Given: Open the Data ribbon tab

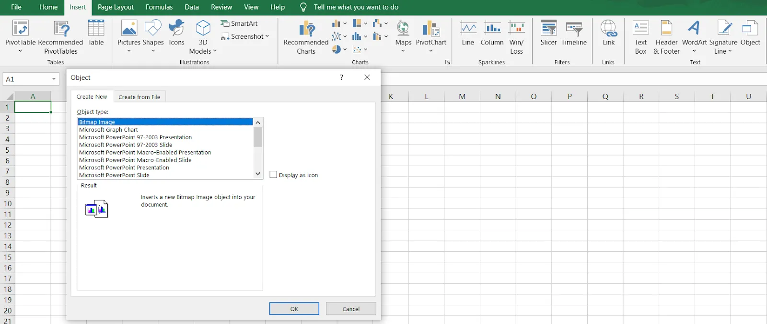Looking at the screenshot, I should [x=192, y=7].
